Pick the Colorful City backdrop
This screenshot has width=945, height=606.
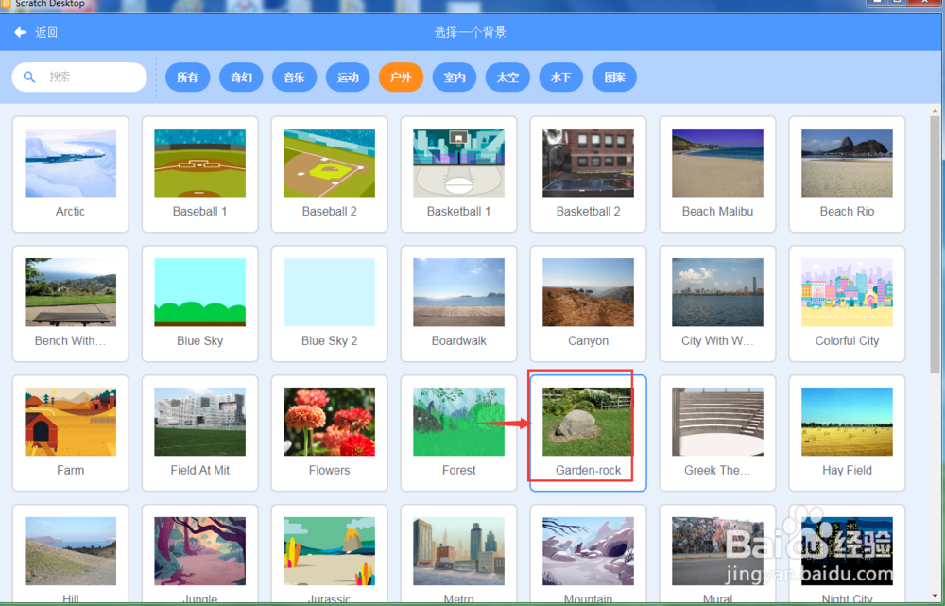tap(847, 303)
